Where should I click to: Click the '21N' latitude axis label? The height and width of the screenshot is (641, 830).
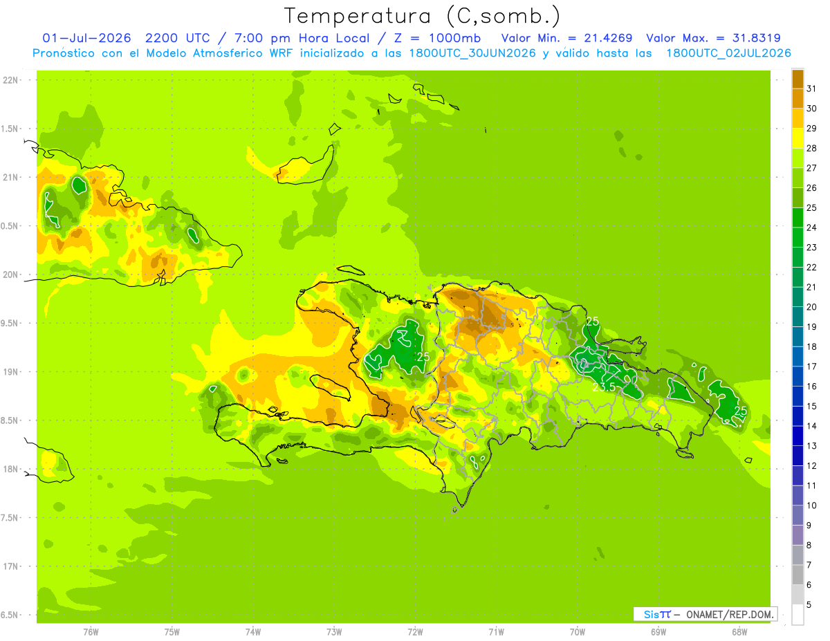(x=10, y=178)
